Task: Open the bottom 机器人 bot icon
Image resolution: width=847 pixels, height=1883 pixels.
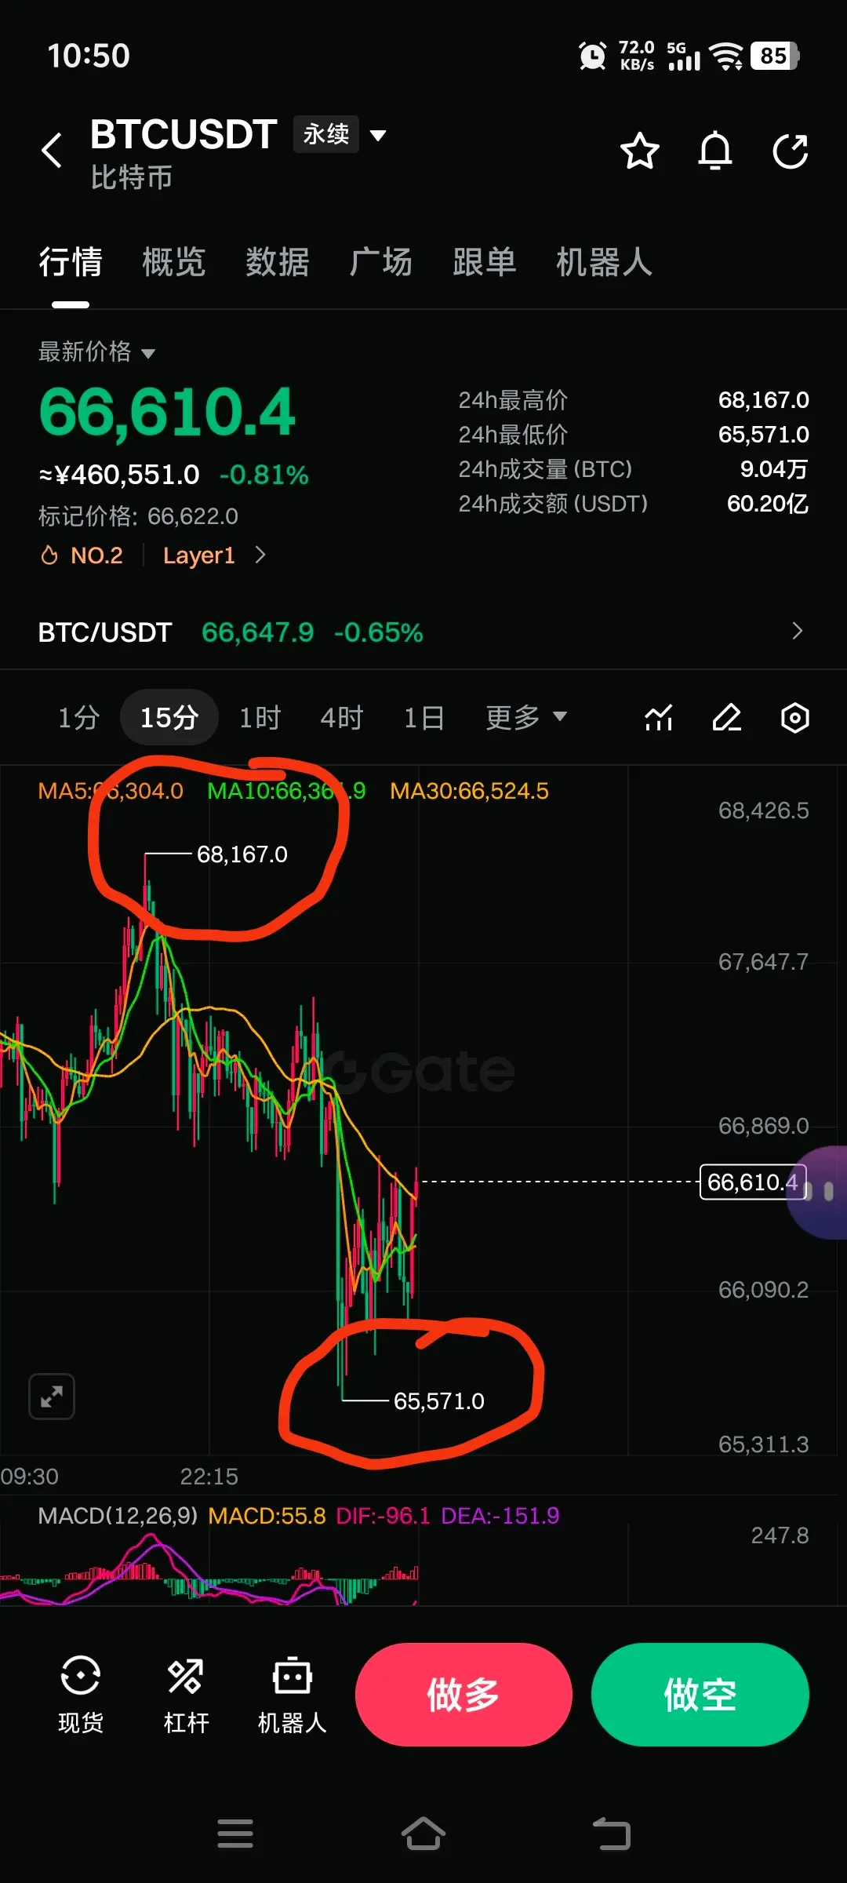Action: (292, 1695)
